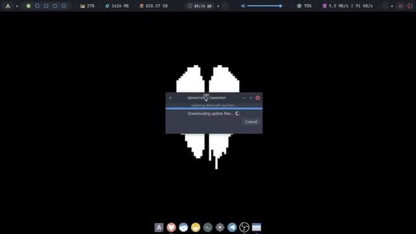Launch the terminal from the dock
The width and height of the screenshot is (416, 234).
pyautogui.click(x=208, y=227)
